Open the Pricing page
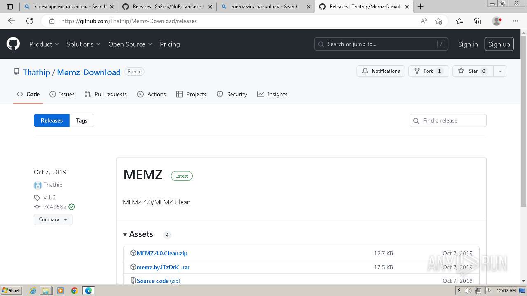The image size is (527, 296). tap(170, 44)
